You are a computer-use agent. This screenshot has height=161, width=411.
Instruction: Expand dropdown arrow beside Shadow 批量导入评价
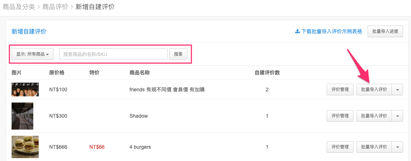point(397,116)
